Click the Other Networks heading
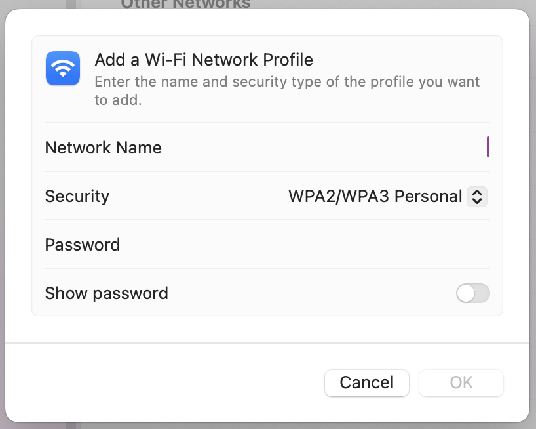The width and height of the screenshot is (536, 429). [x=185, y=5]
